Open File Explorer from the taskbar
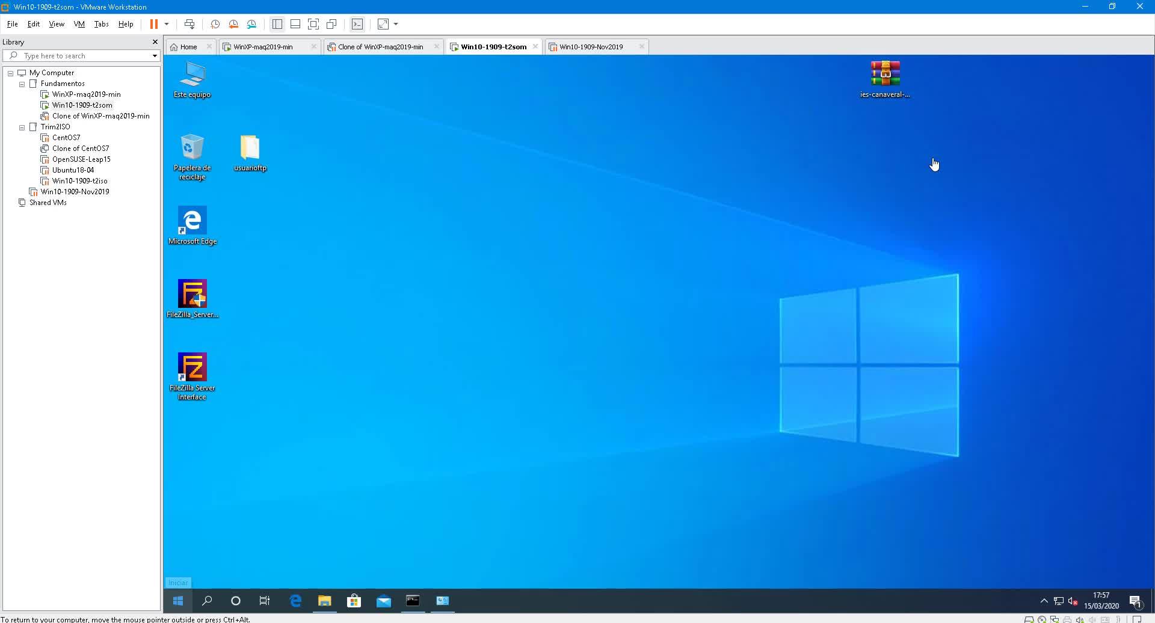The width and height of the screenshot is (1155, 623). click(x=325, y=601)
